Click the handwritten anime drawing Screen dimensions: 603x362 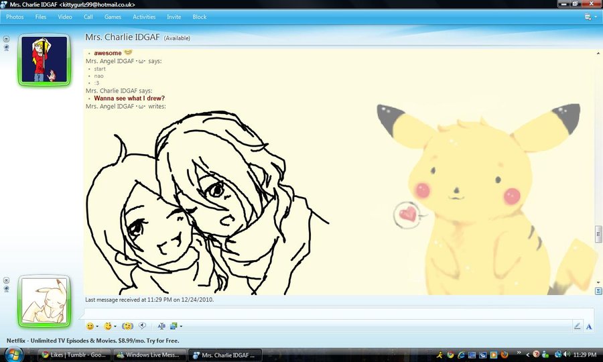[x=208, y=203]
